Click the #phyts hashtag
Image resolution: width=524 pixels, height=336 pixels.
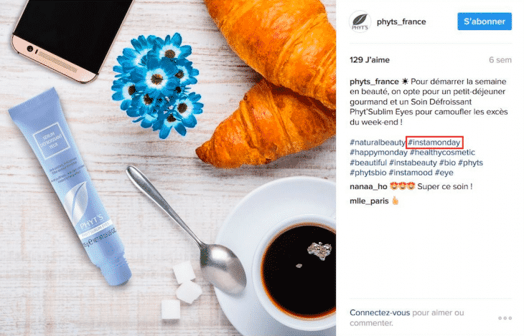tap(470, 163)
